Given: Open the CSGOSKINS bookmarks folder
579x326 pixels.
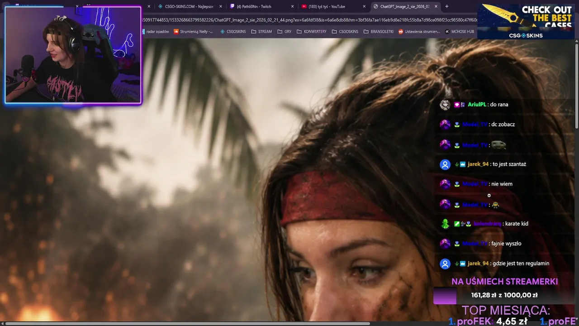Looking at the screenshot, I should click(x=345, y=32).
